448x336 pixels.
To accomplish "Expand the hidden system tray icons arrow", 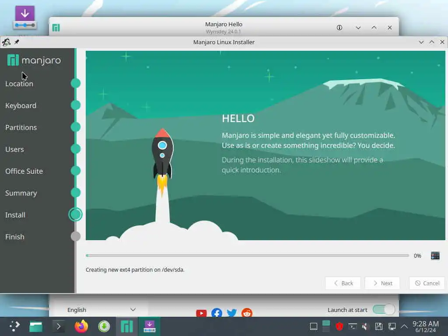I will [404, 326].
